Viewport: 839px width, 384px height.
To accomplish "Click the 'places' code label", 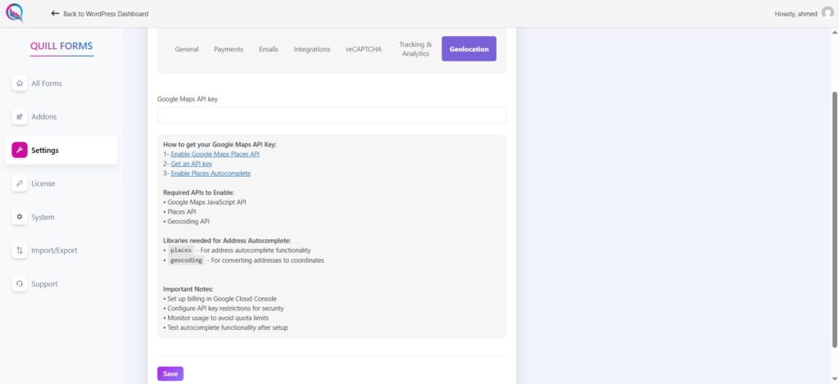I will point(181,251).
